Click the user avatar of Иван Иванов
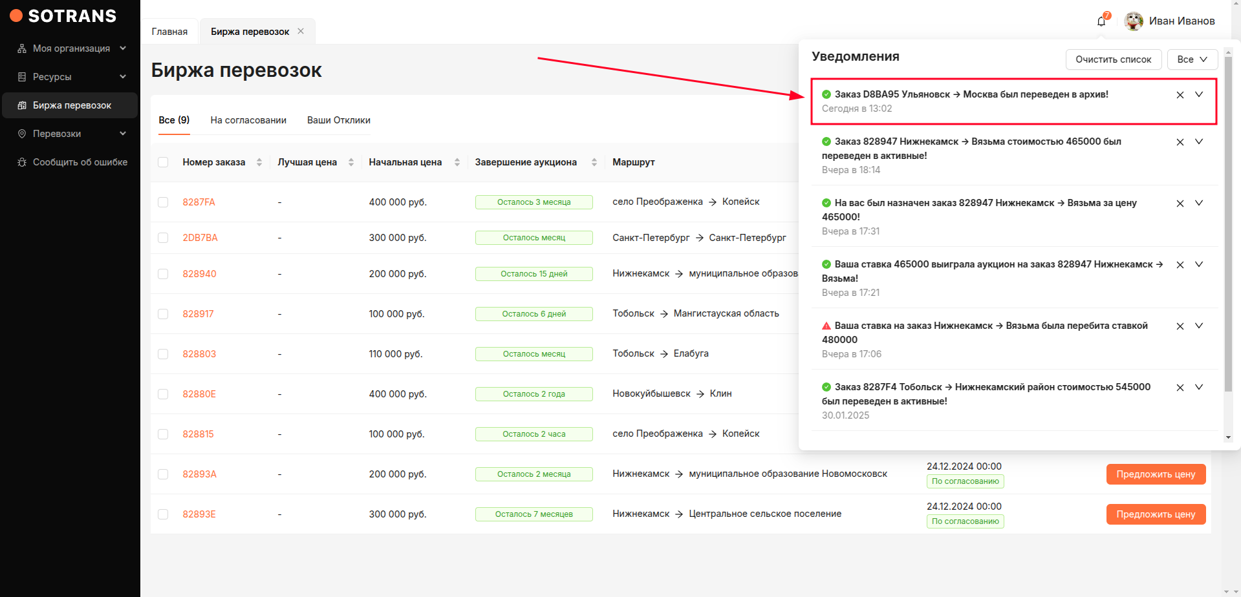 (x=1133, y=21)
